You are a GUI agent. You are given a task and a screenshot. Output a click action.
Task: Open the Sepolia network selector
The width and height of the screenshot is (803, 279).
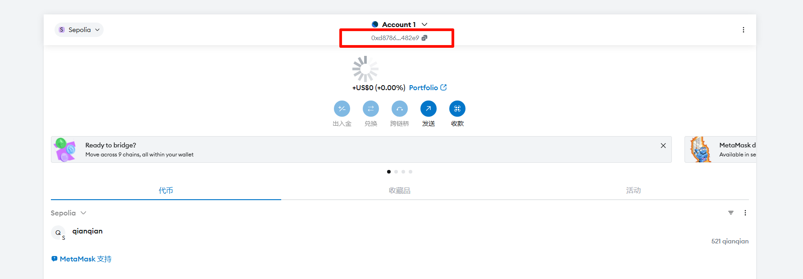[x=79, y=30]
